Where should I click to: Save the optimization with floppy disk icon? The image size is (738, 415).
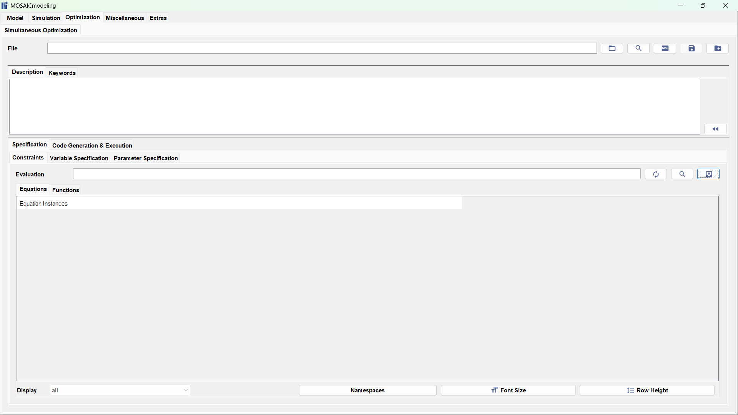(x=691, y=48)
